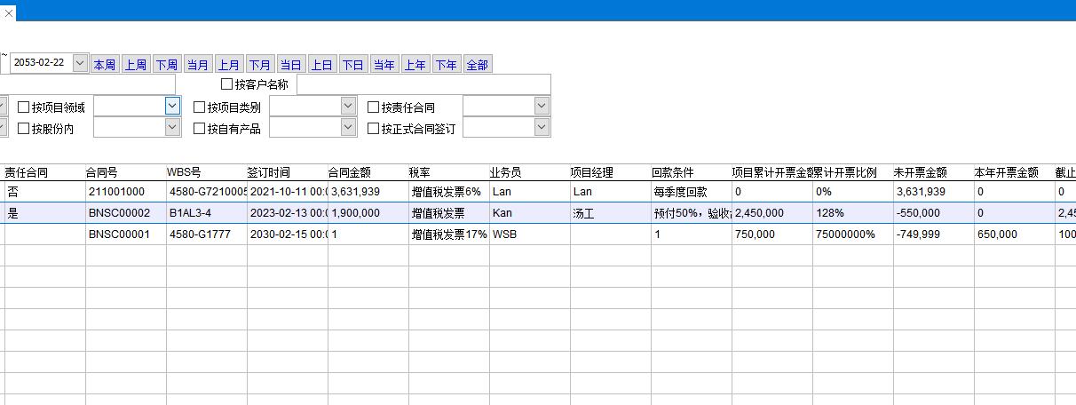
Task: Toggle the 按项目领域 checkbox
Action: (24, 107)
